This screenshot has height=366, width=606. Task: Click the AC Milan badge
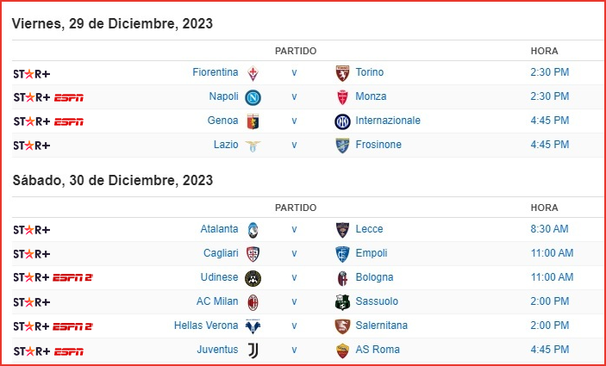tap(253, 302)
